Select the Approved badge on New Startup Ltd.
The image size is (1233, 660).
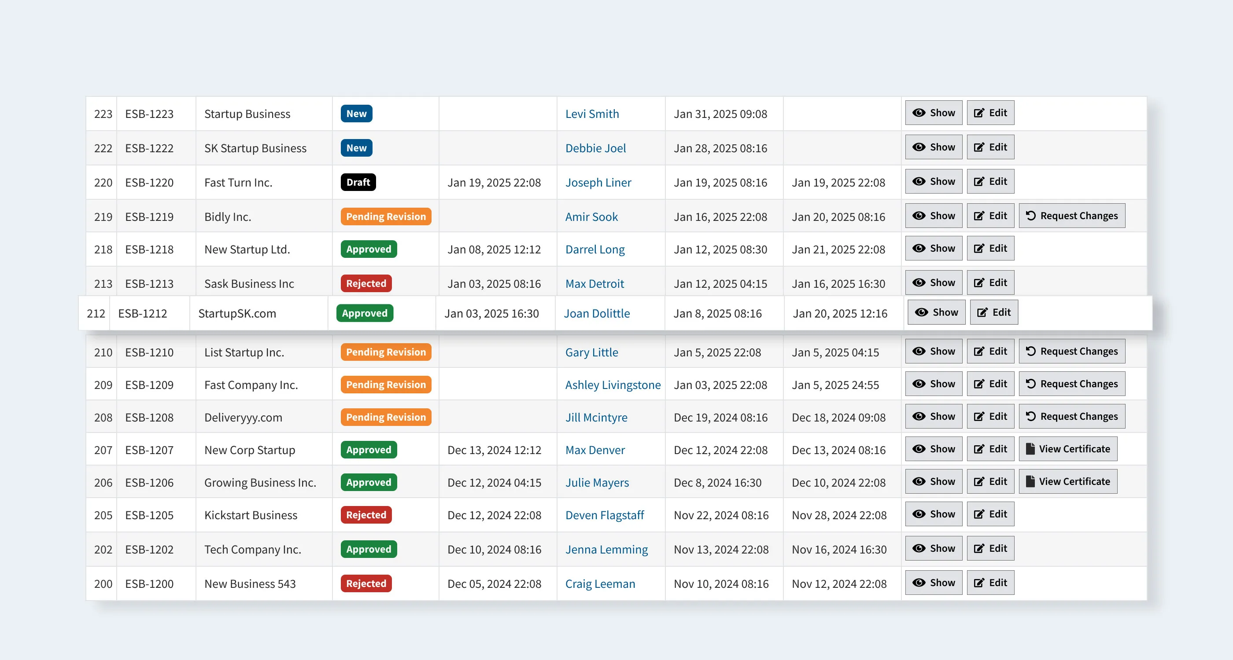(x=368, y=249)
